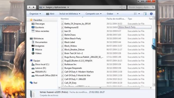Select Bugs Bunny Rescue Rabbit file
The image size is (174, 98).
pyautogui.click(x=84, y=57)
